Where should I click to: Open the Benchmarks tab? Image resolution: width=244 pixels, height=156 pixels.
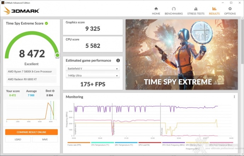pos(174,11)
